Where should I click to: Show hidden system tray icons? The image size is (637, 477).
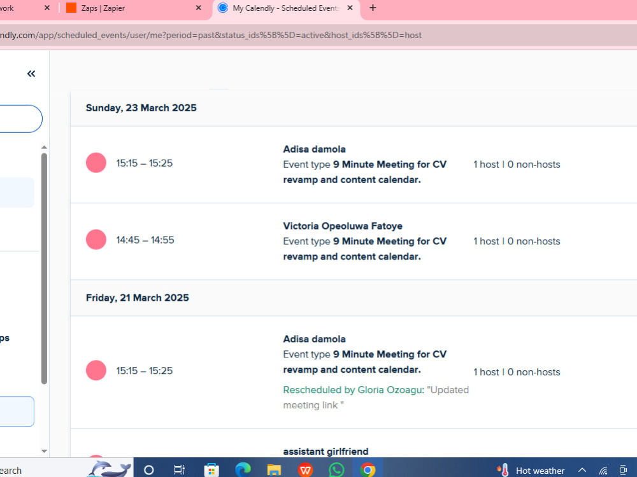(582, 471)
